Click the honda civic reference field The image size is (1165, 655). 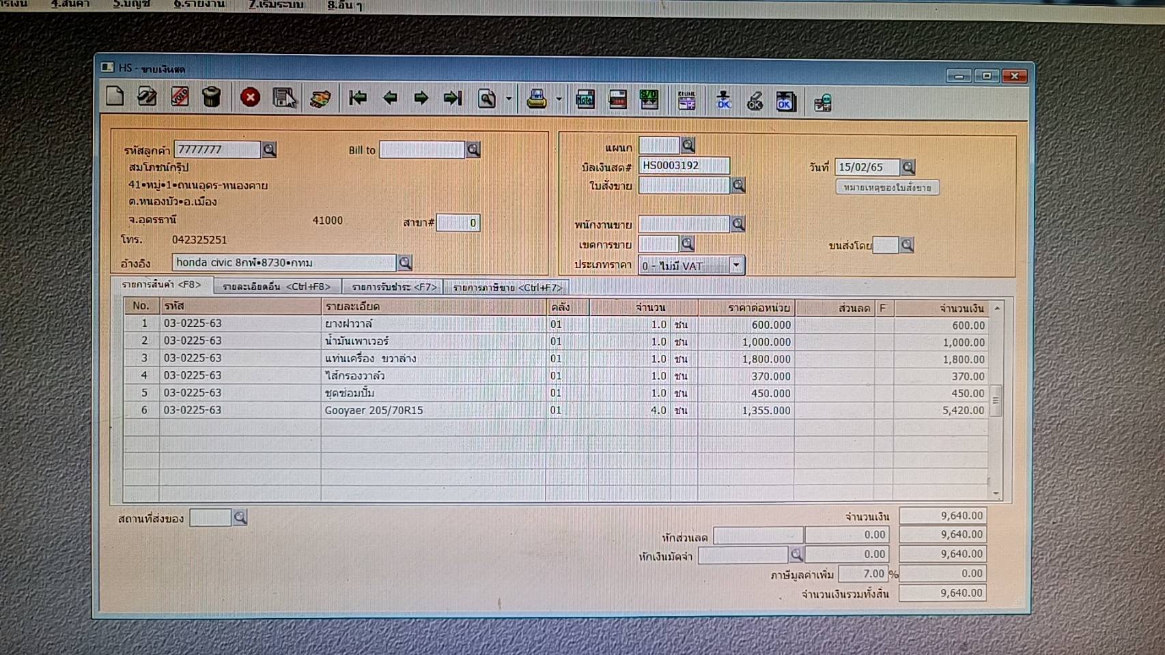point(284,263)
